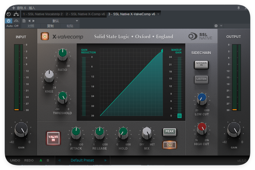This screenshot has height=170, width=255.
Task: Load the previous plugin preset arrow
Action: tap(59, 160)
